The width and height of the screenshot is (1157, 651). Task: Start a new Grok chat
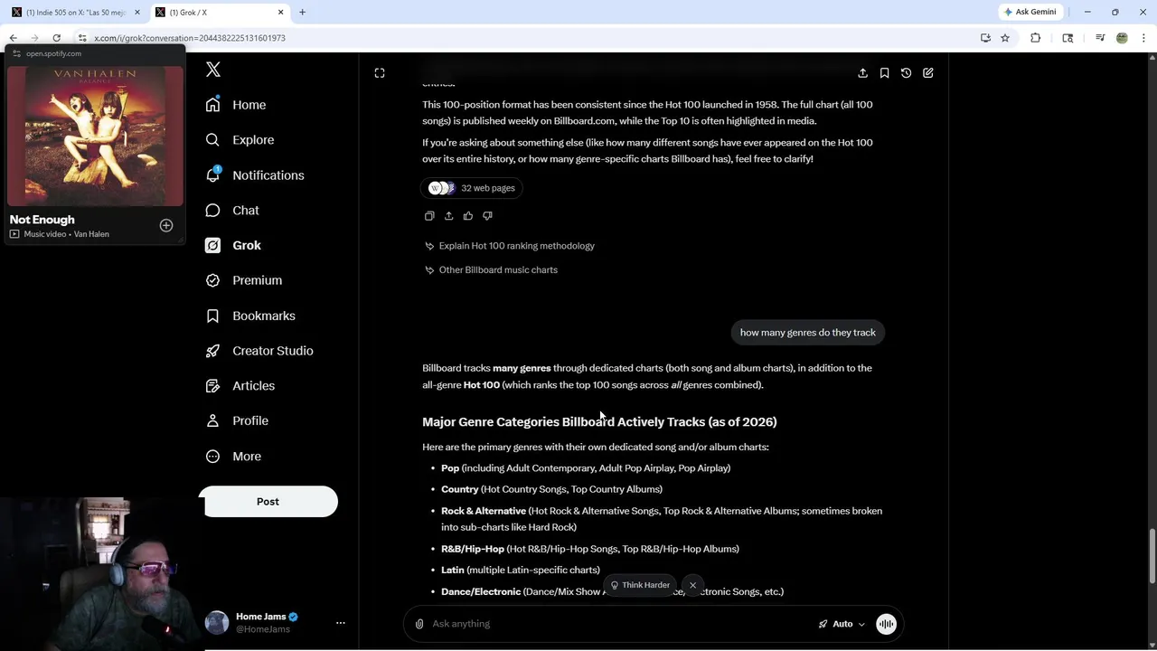[x=928, y=73]
